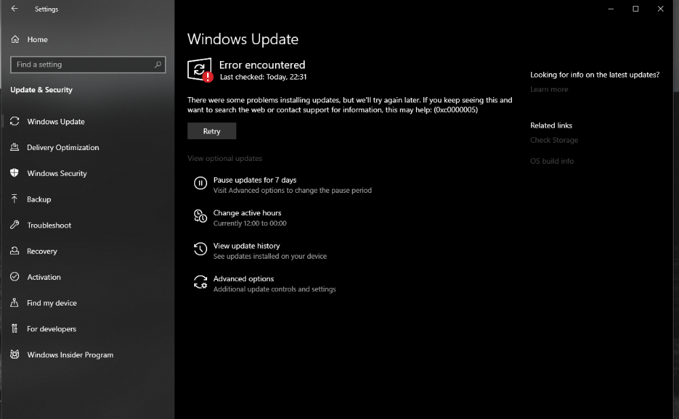
Task: Click the Delivery Optimization icon
Action: 15,147
